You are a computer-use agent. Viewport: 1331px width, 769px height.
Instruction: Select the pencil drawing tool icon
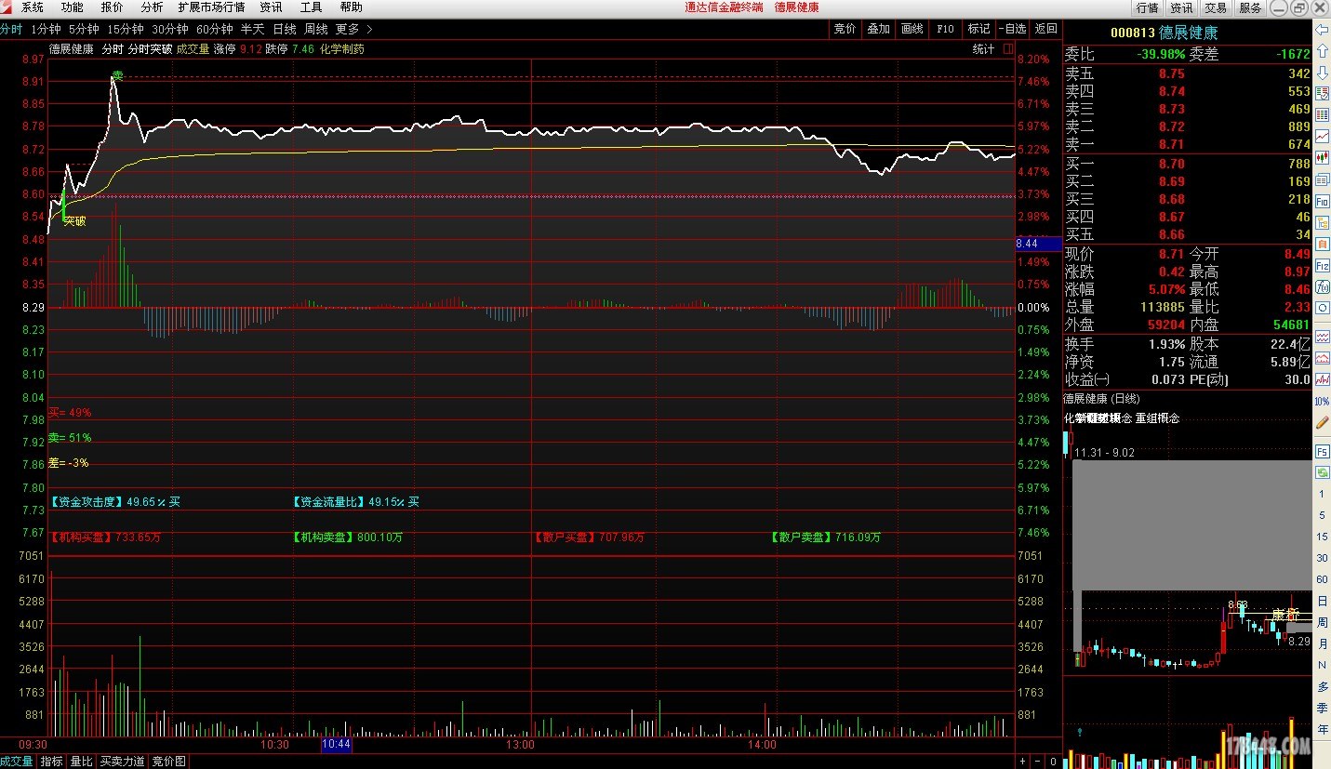(x=1322, y=423)
